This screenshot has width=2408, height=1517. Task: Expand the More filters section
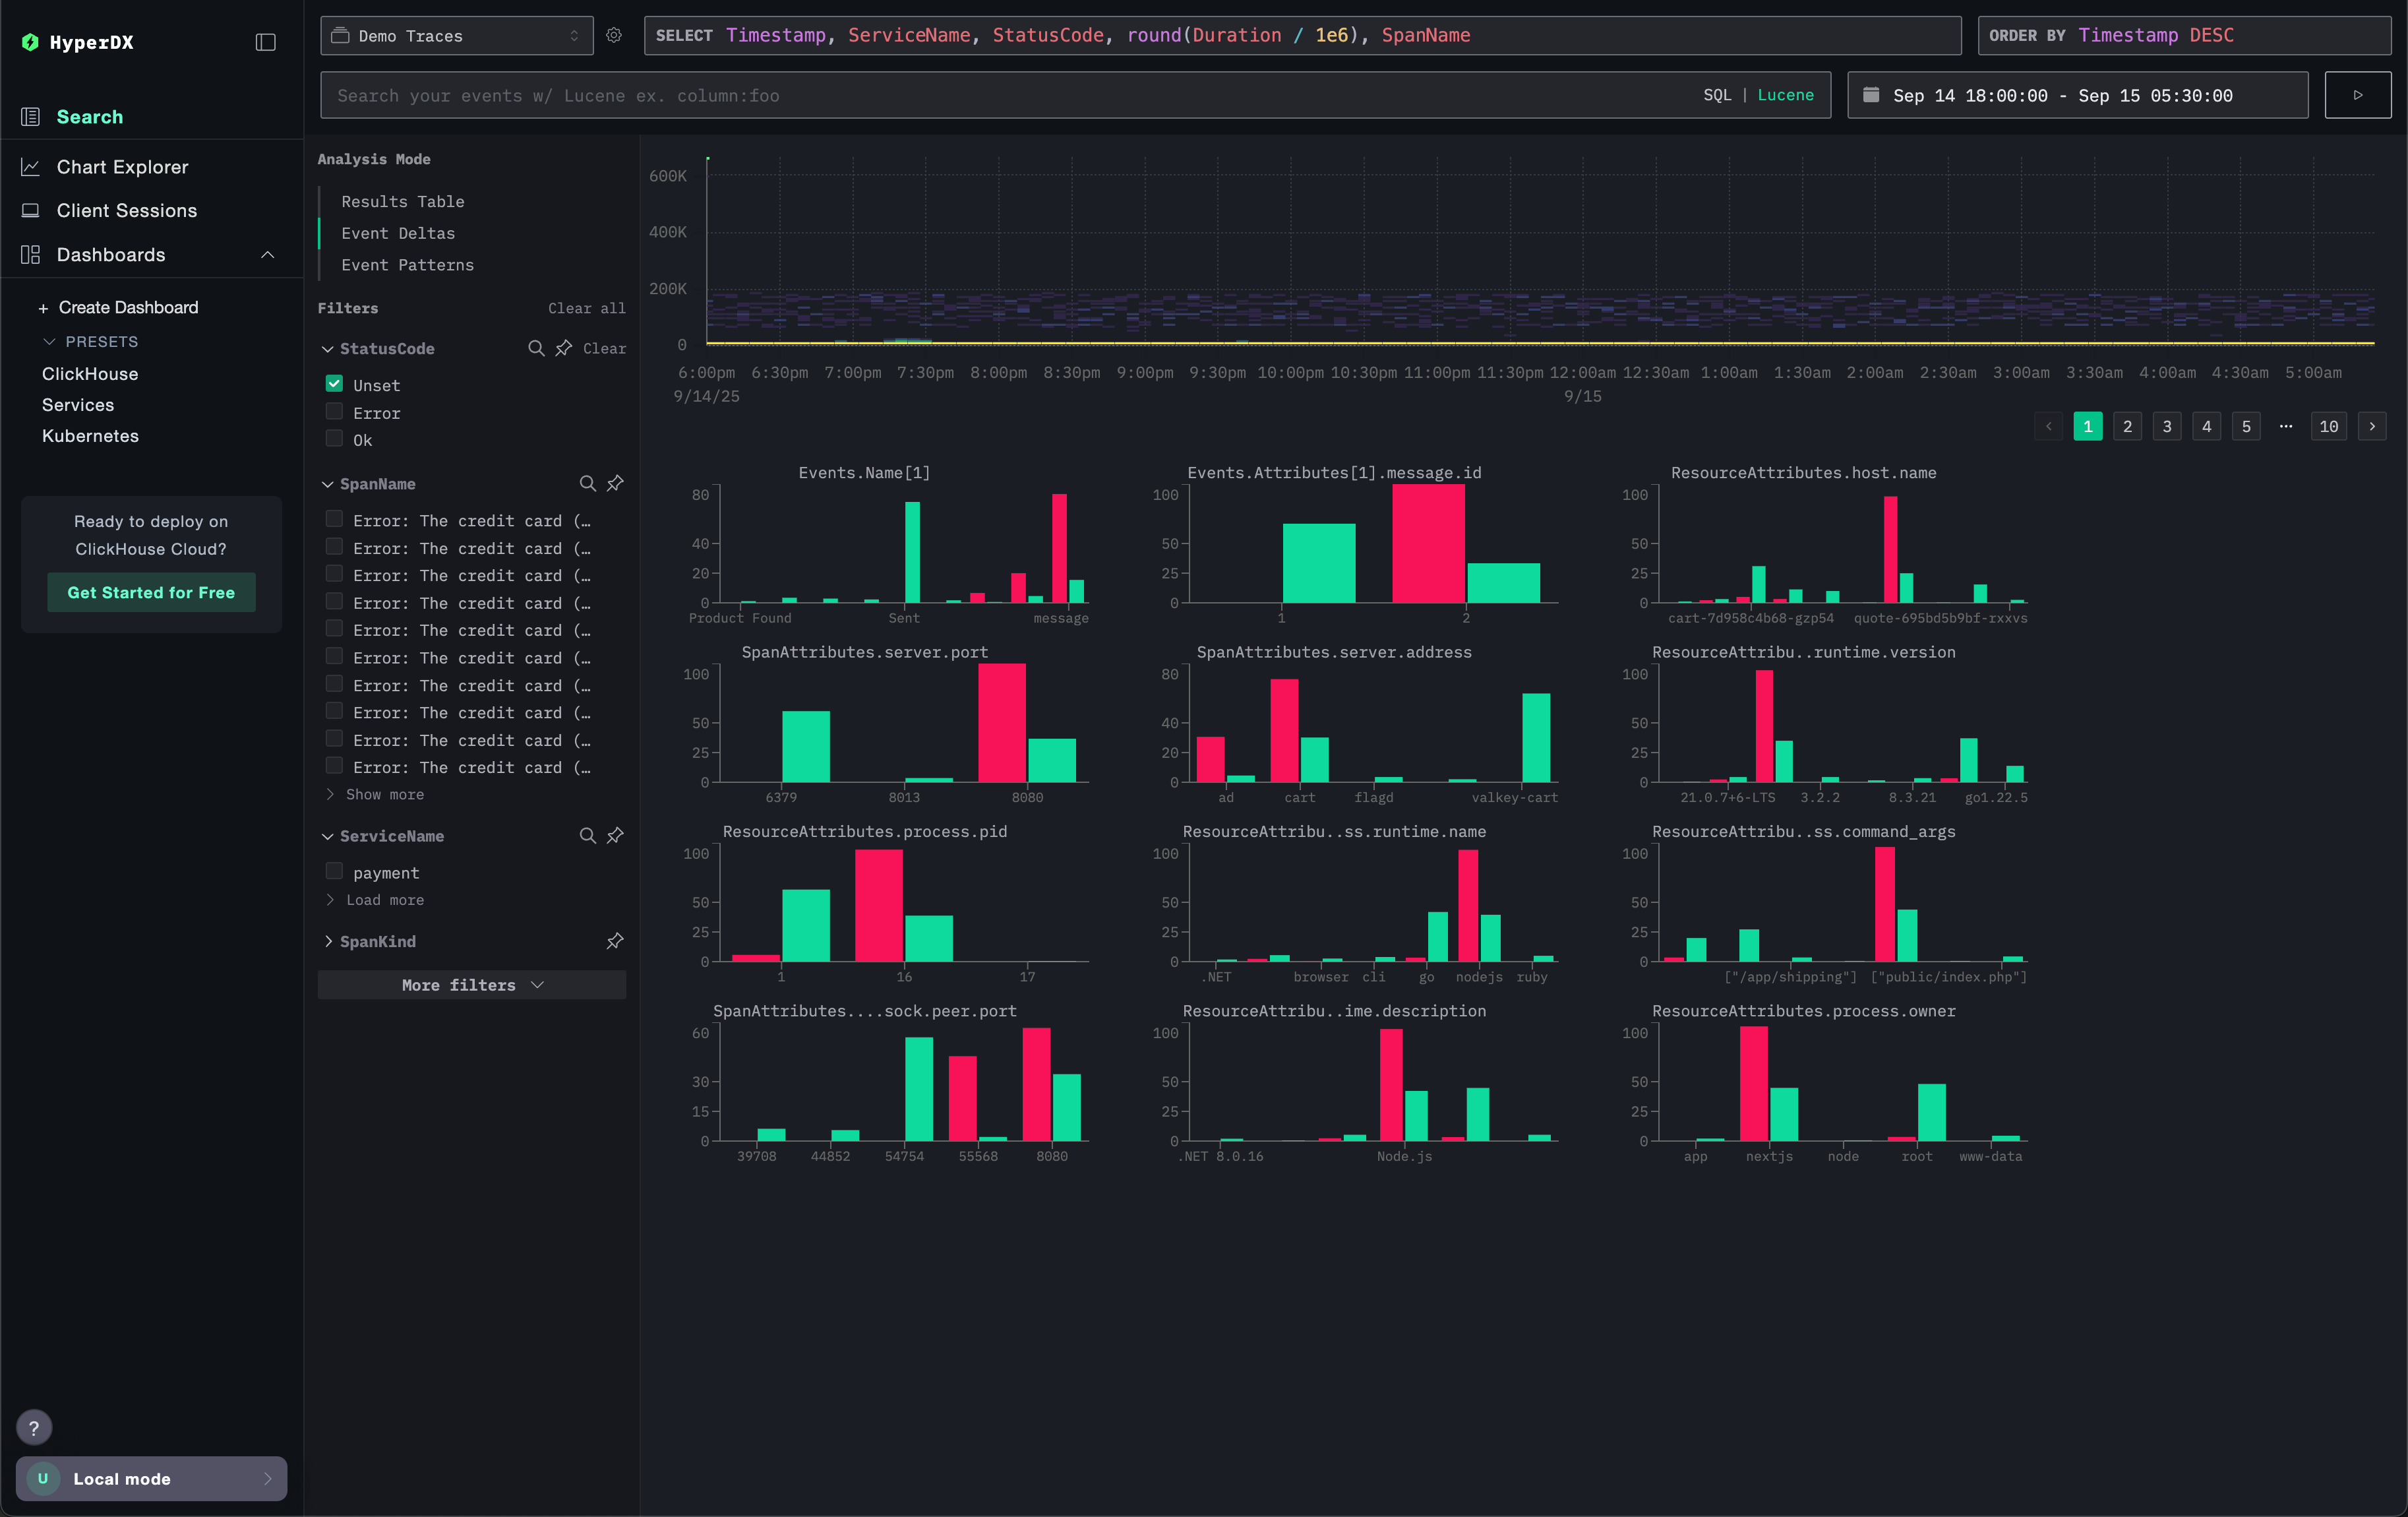471,985
